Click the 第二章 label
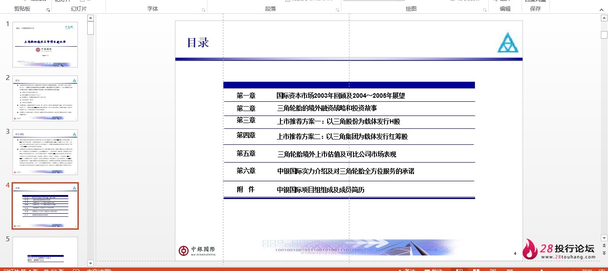 (246, 108)
